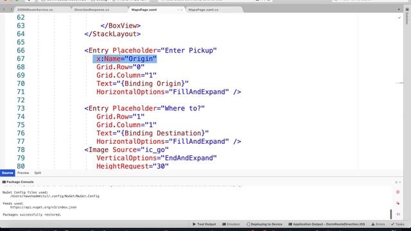Click Grid.Column="1" on line 75
Viewport: 411px width, 231px height.
tap(127, 125)
